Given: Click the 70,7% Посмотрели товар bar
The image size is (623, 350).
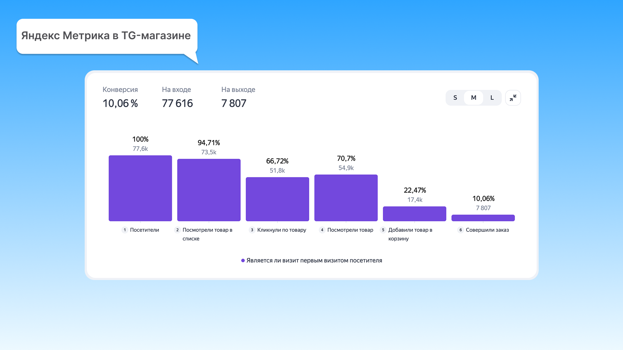Looking at the screenshot, I should pos(346,198).
